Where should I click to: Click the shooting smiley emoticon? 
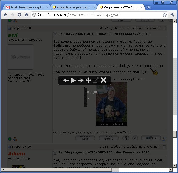pyautogui.click(x=154, y=72)
